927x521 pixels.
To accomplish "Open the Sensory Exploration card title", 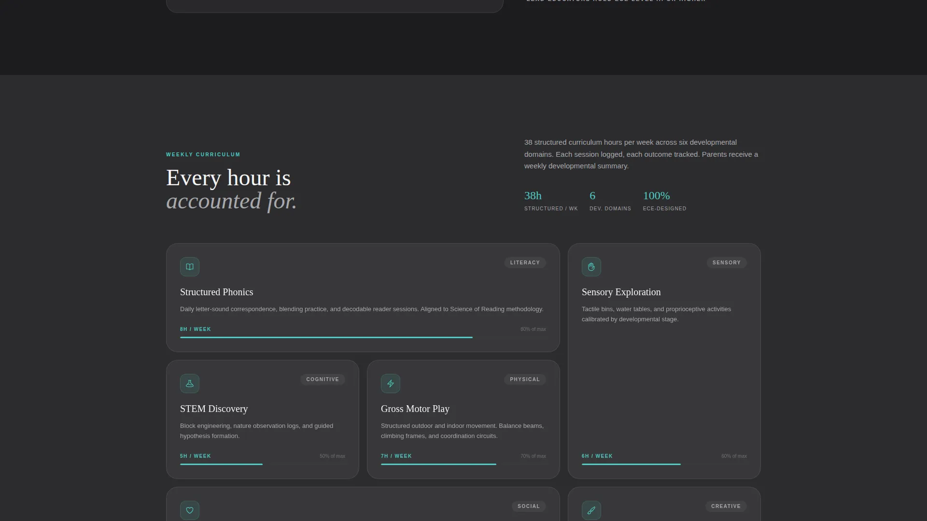I will point(621,292).
